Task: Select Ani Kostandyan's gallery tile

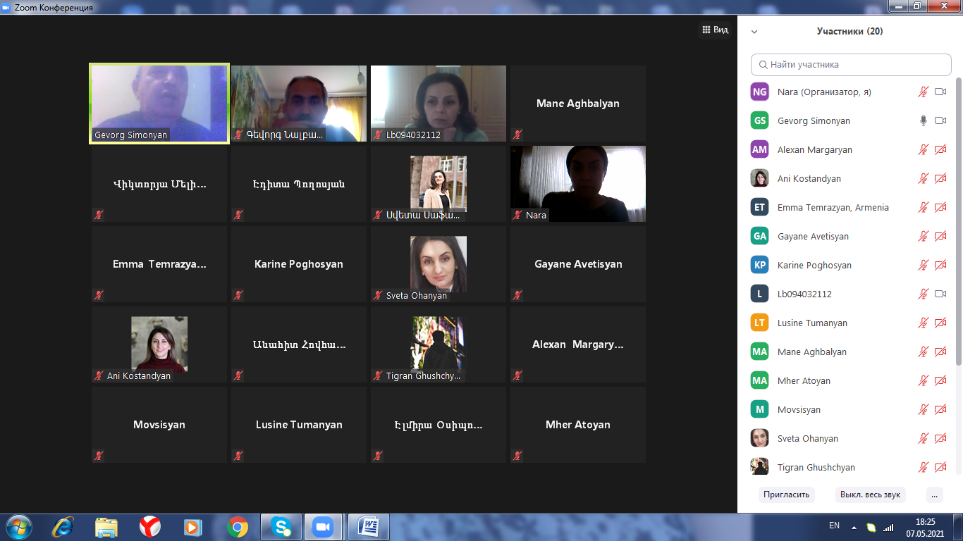Action: coord(159,344)
